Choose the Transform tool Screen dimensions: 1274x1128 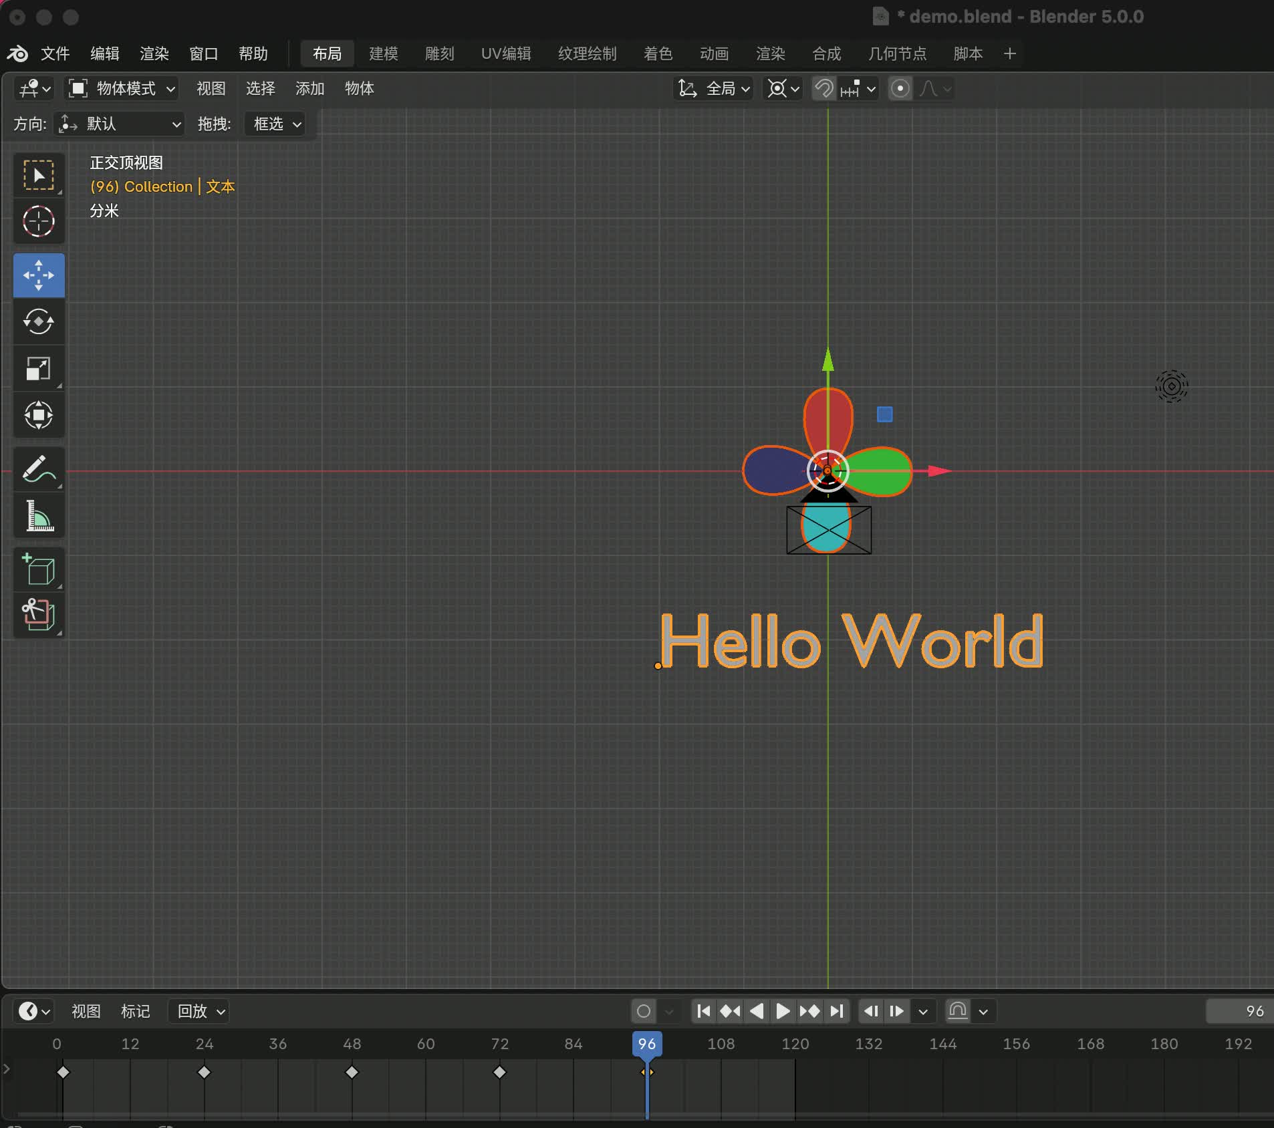click(x=39, y=415)
